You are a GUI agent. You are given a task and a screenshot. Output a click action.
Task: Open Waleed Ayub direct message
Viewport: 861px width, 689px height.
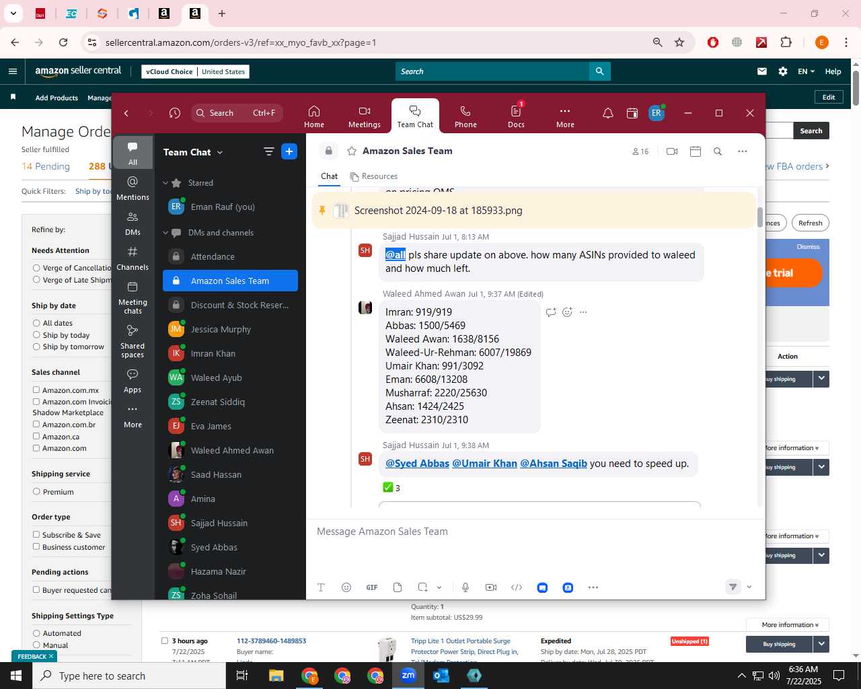230,377
